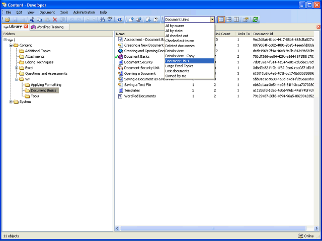Image resolution: width=322 pixels, height=241 pixels.
Task: Click the Check Out down-arrow document icon
Action: coord(148,20)
